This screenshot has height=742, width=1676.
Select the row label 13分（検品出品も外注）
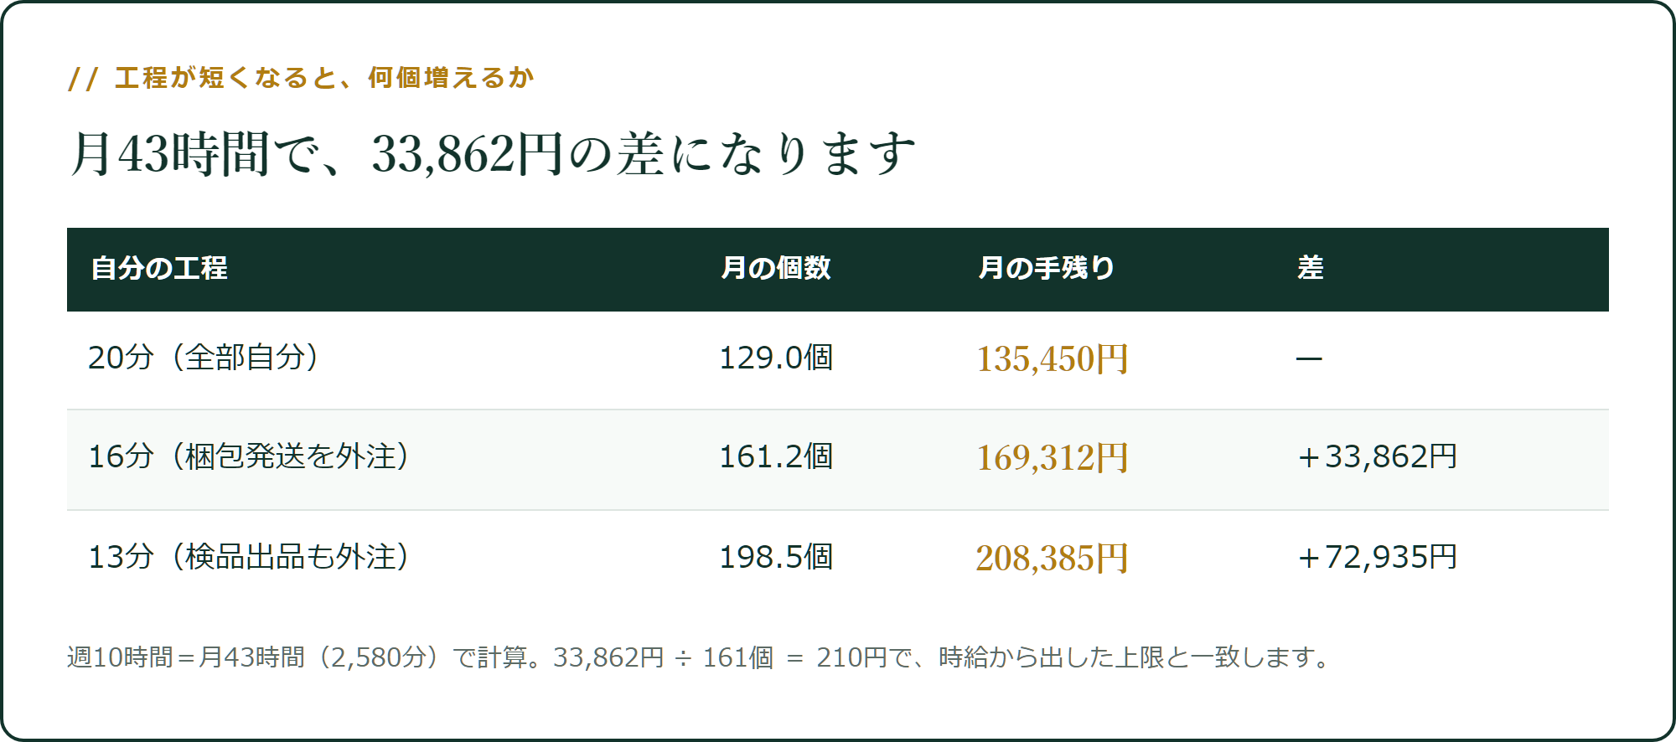249,557
